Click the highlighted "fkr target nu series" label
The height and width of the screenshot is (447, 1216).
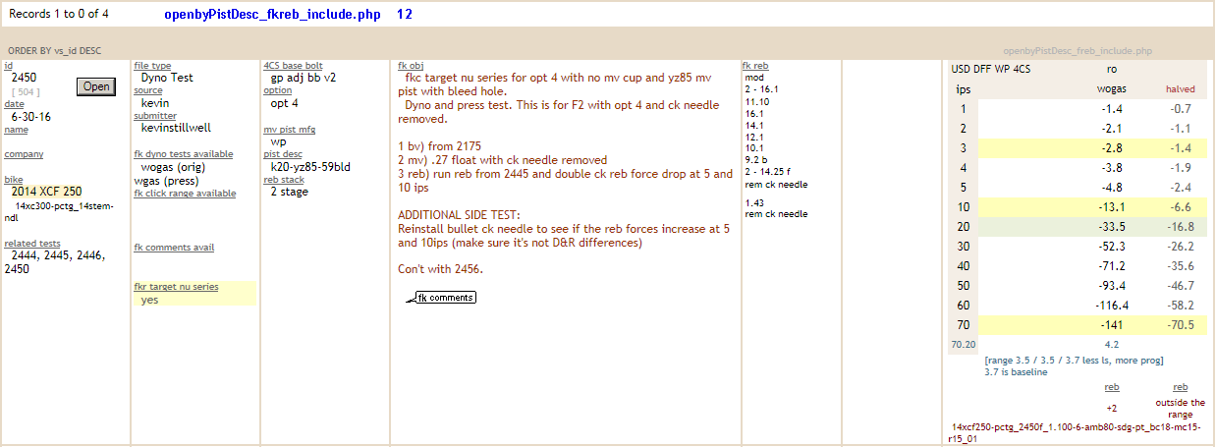click(x=176, y=287)
